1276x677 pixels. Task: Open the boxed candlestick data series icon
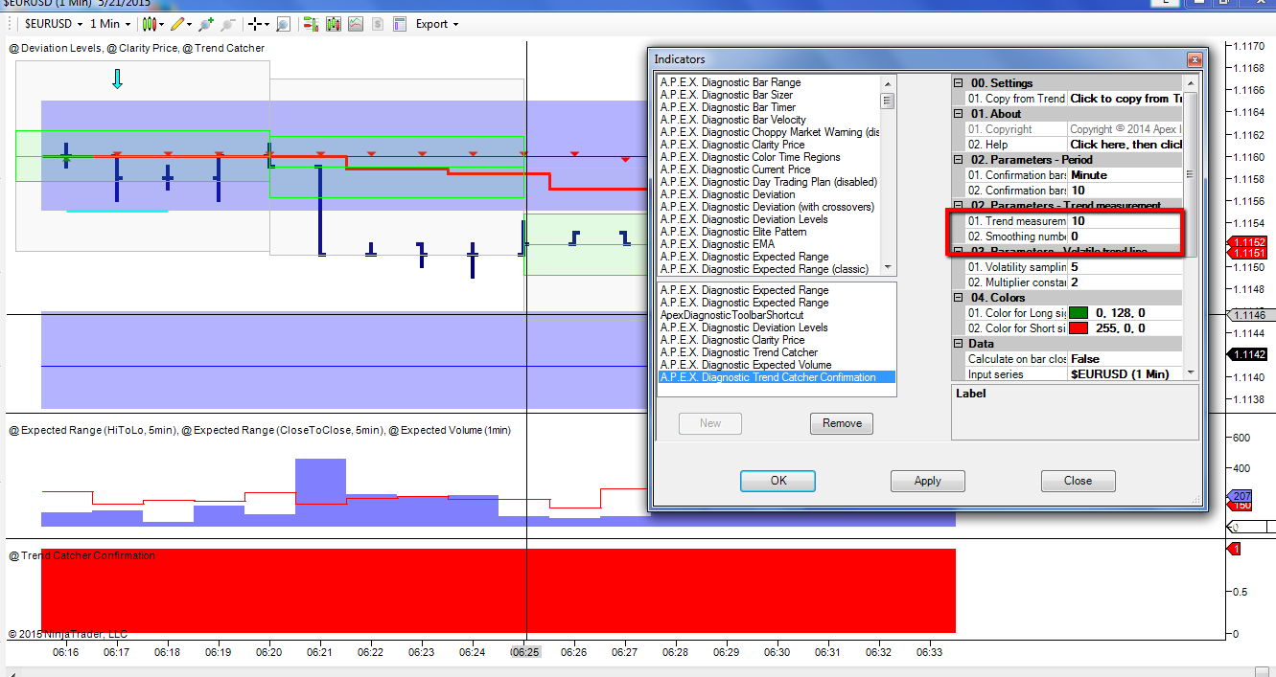click(334, 24)
